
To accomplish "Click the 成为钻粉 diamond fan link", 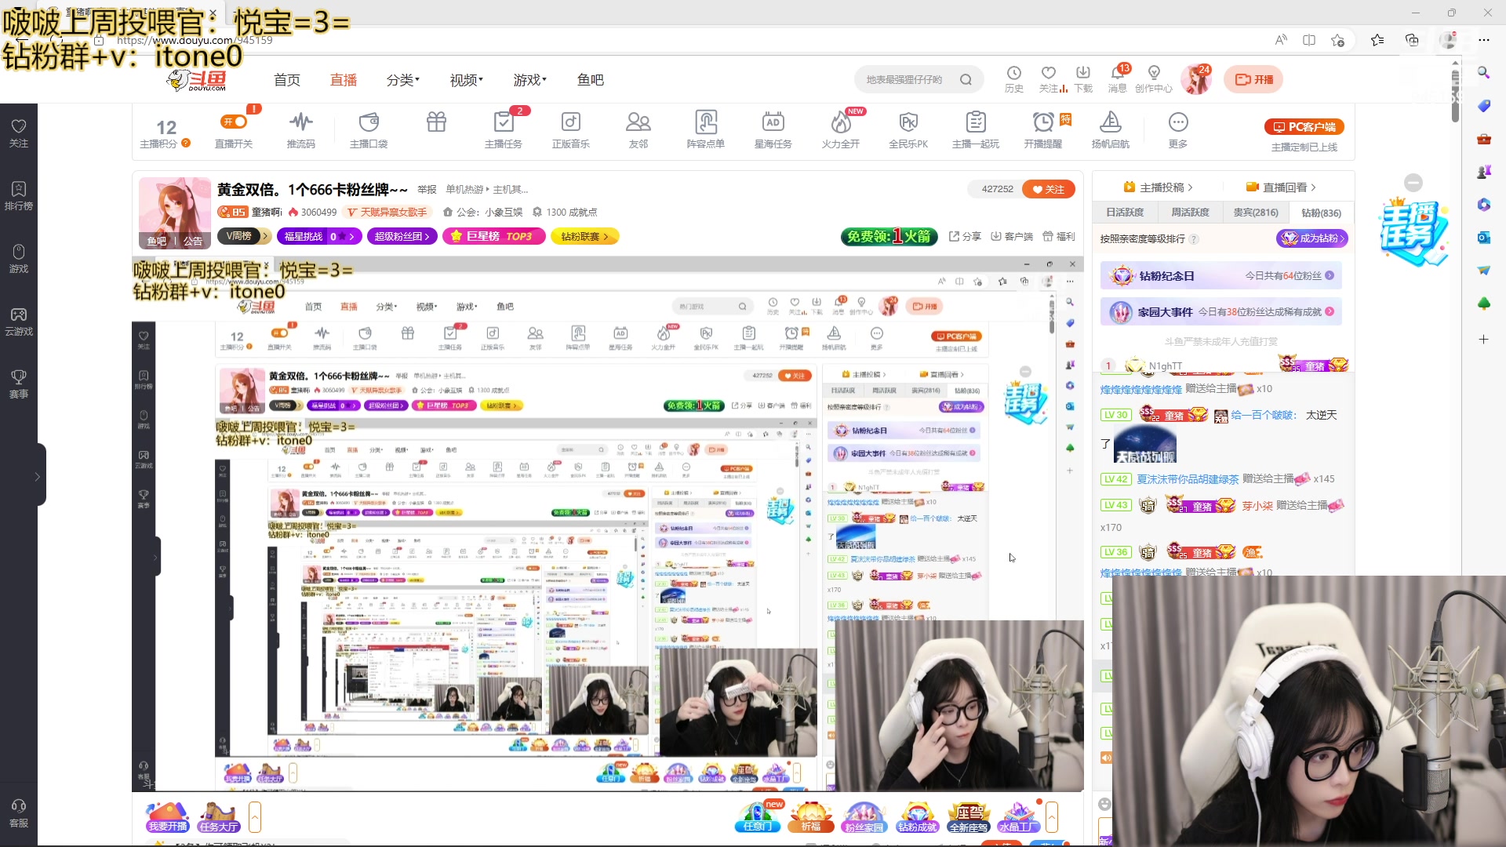I will 1311,238.
